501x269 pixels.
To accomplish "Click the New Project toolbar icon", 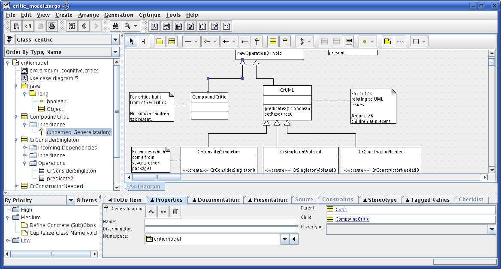I will pyautogui.click(x=16, y=26).
